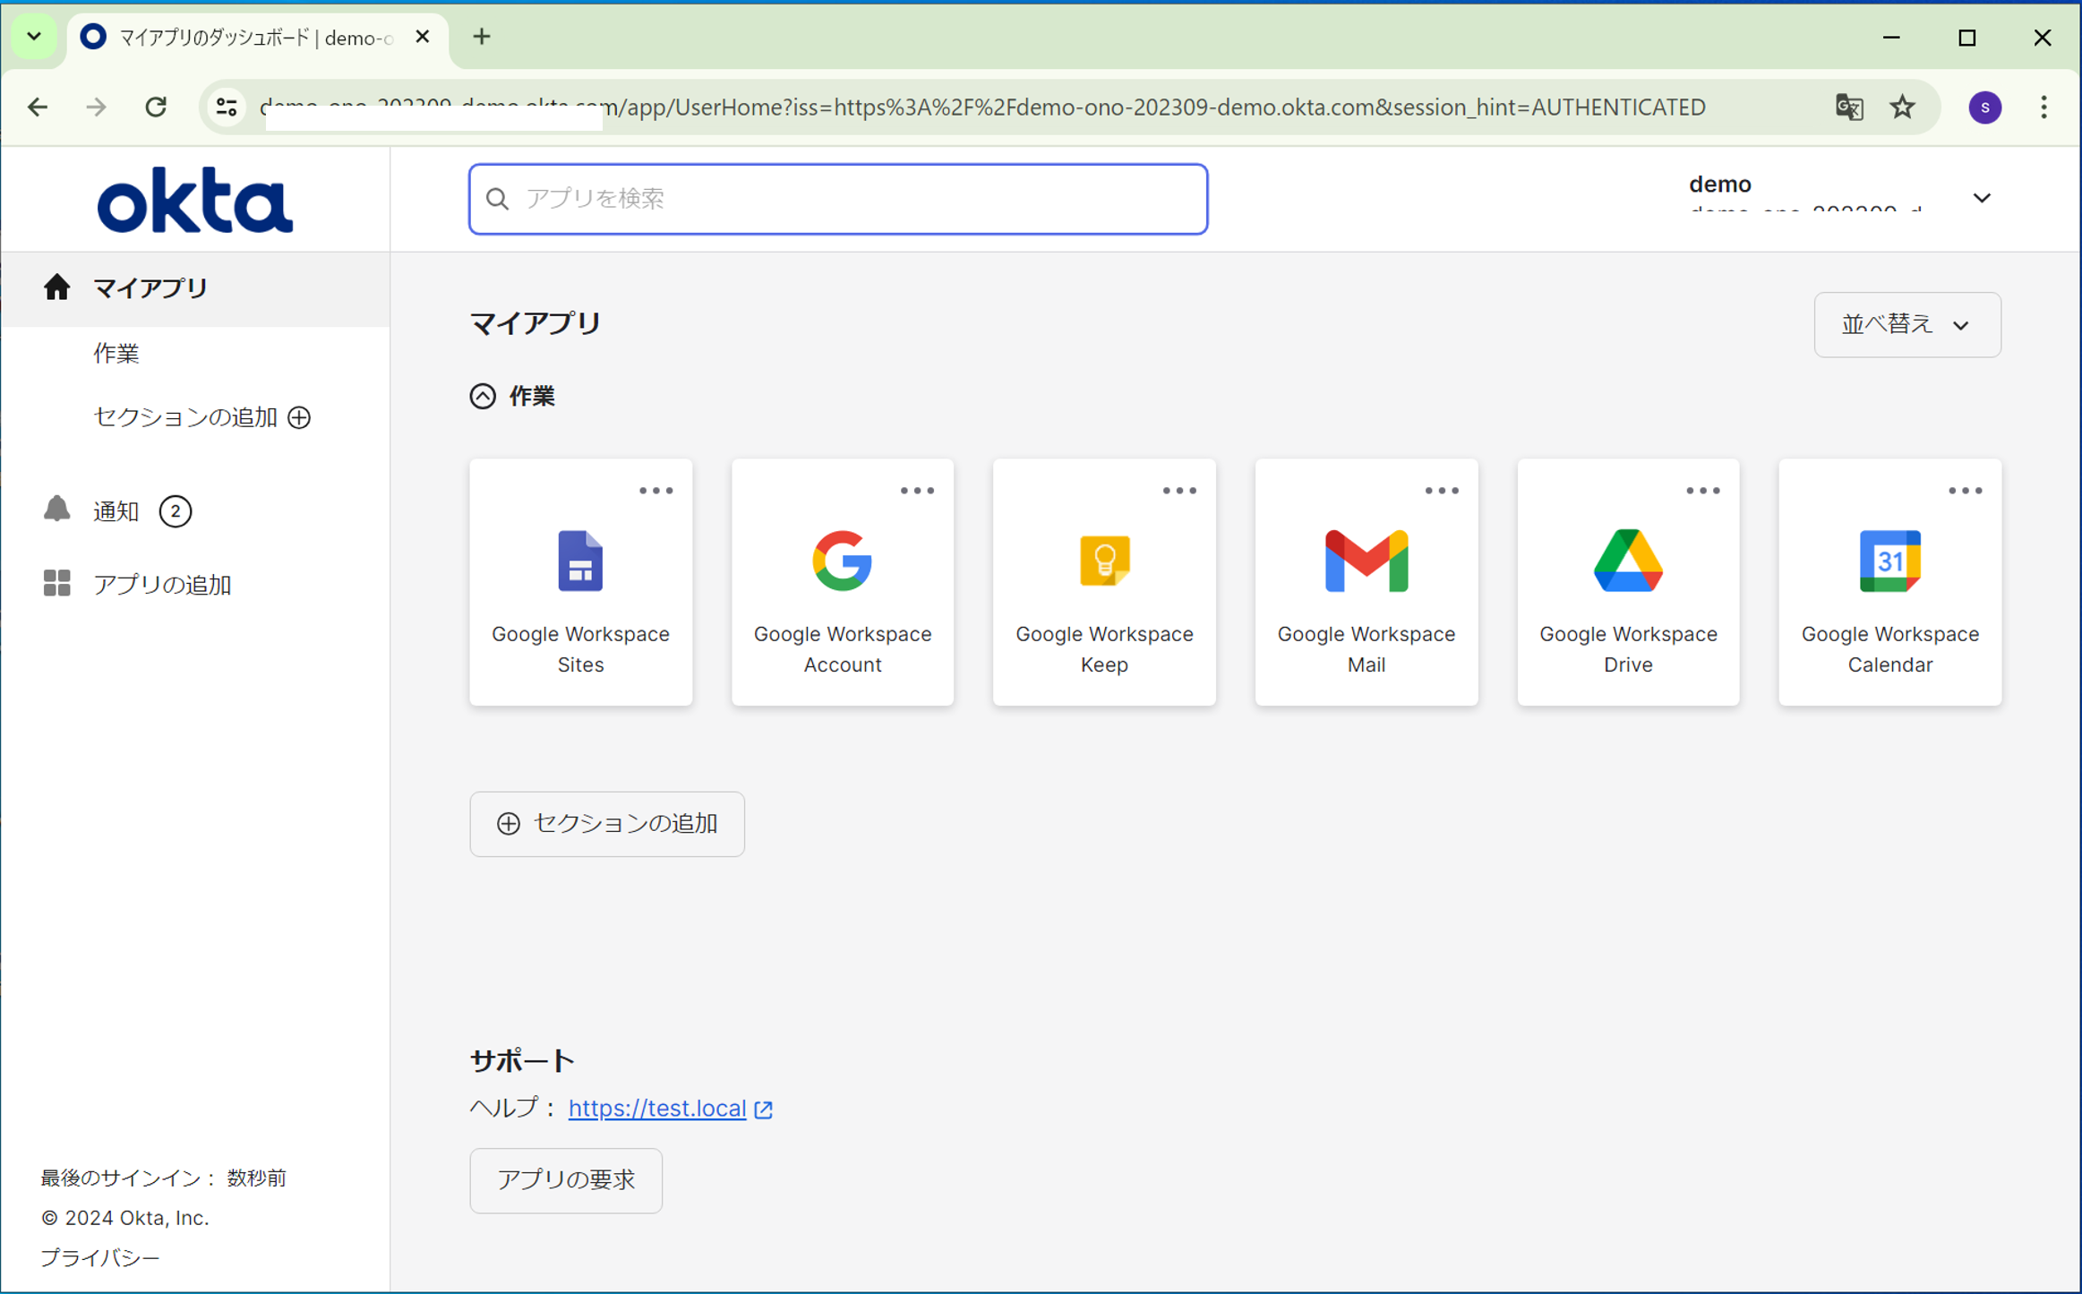The image size is (2082, 1294).
Task: Click the browser address bar URL
Action: click(x=981, y=107)
